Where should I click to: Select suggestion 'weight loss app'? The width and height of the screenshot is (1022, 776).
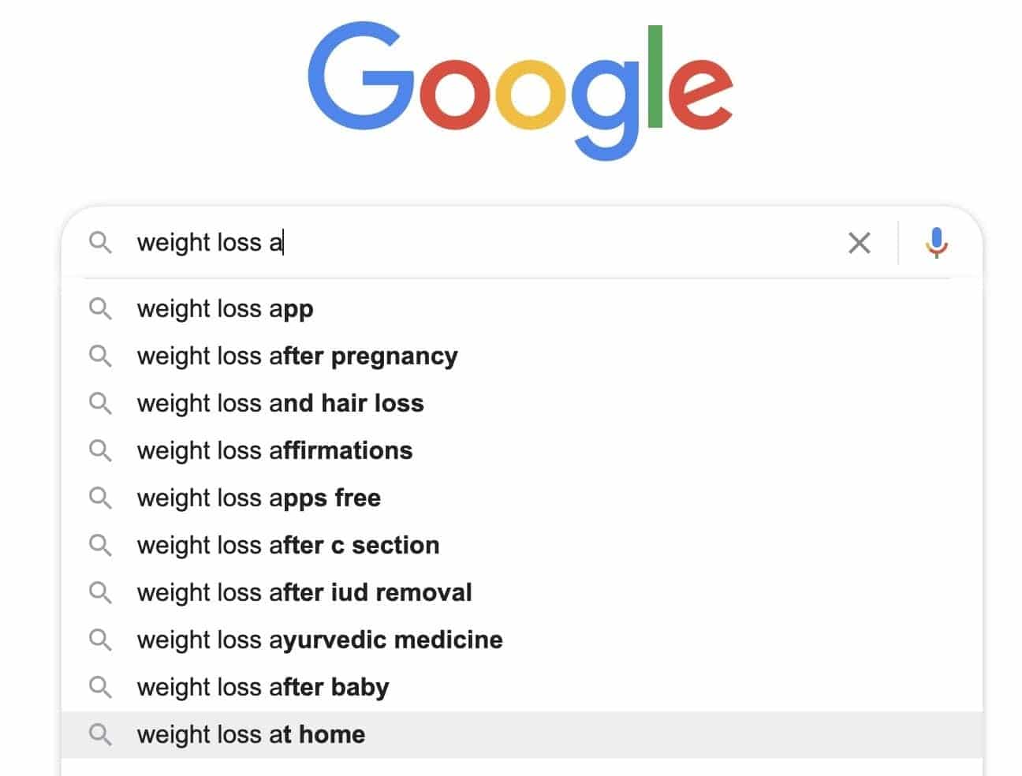click(522, 308)
